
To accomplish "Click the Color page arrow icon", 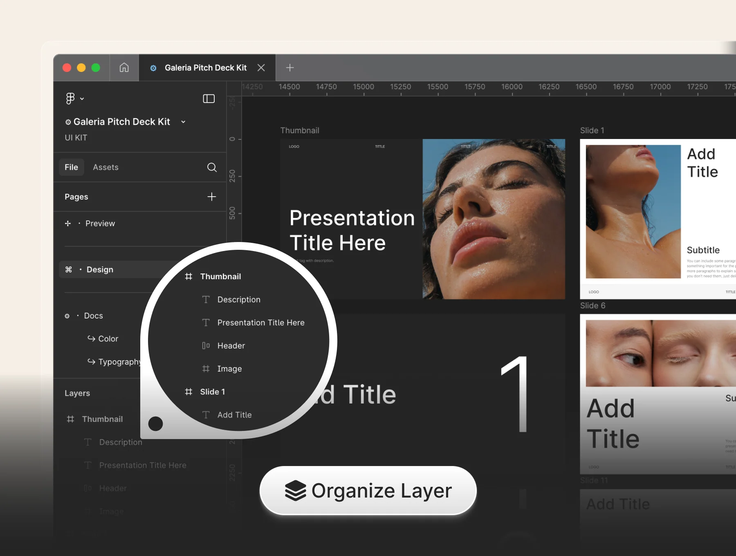I will [x=91, y=339].
